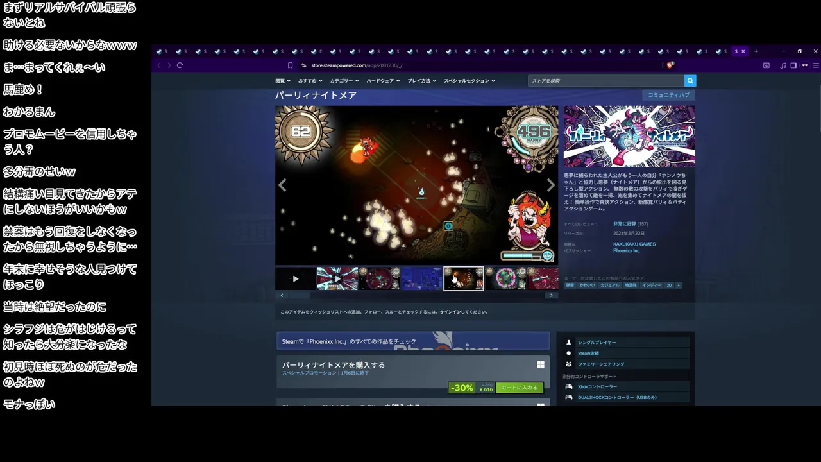This screenshot has width=821, height=462.
Task: Open the media control music icon
Action: coord(783,65)
